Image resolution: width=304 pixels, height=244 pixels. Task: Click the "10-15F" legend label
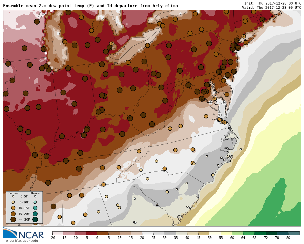(24, 208)
